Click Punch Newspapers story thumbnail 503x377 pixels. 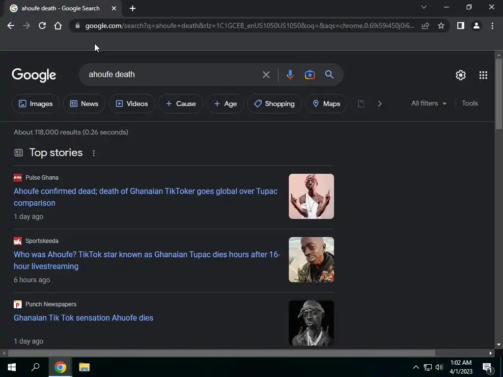tap(311, 323)
